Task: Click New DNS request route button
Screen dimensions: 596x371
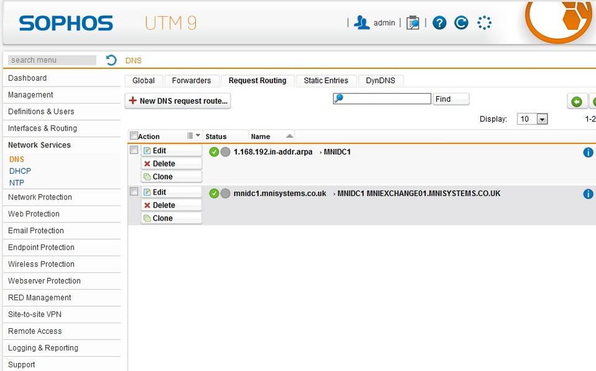Action: (178, 101)
